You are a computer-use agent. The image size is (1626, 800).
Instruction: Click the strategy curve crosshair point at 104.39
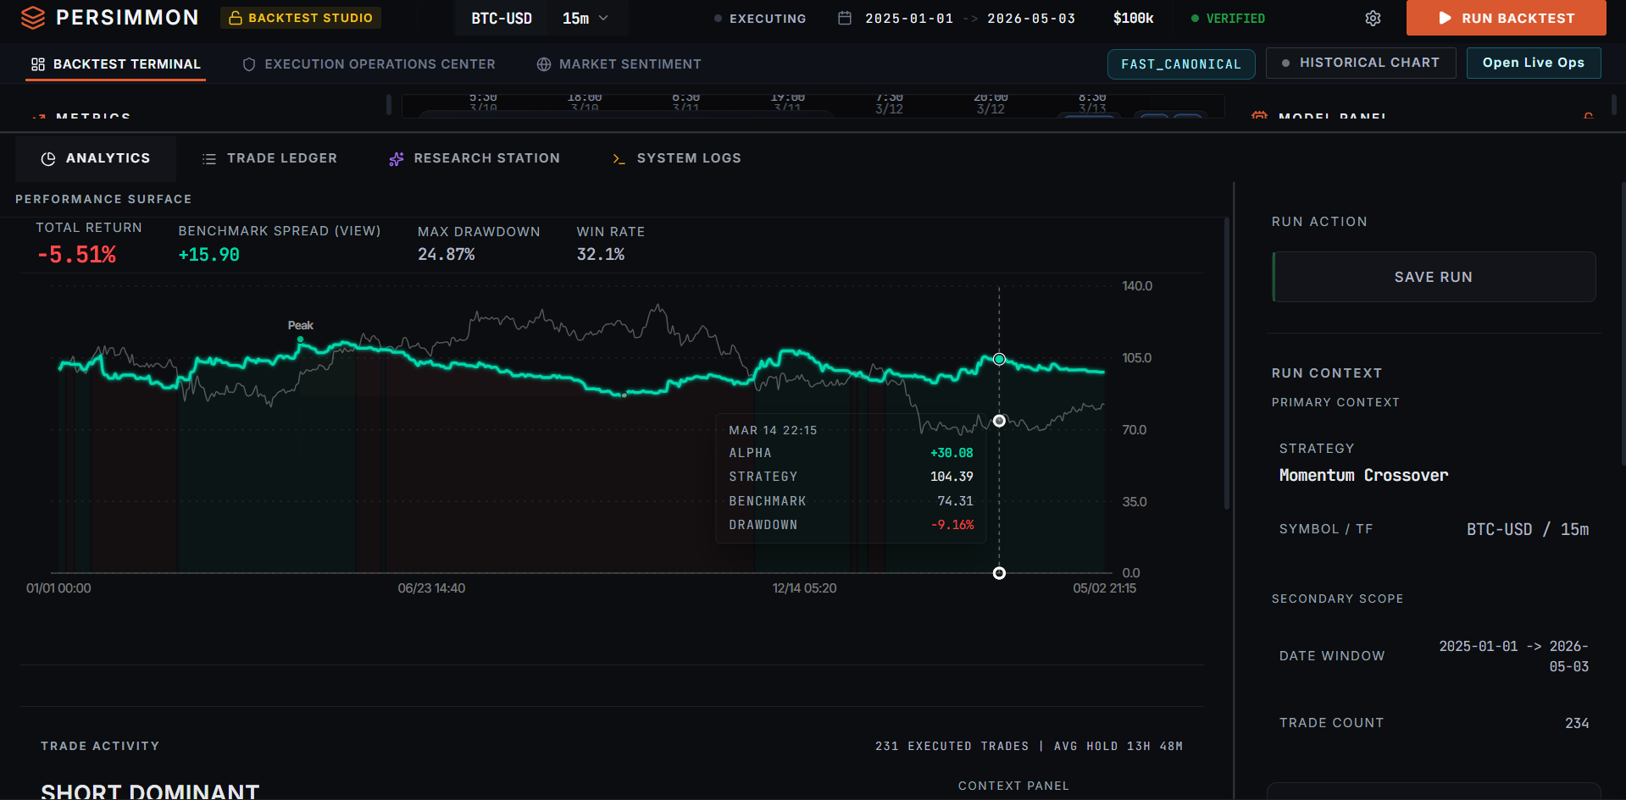[999, 359]
